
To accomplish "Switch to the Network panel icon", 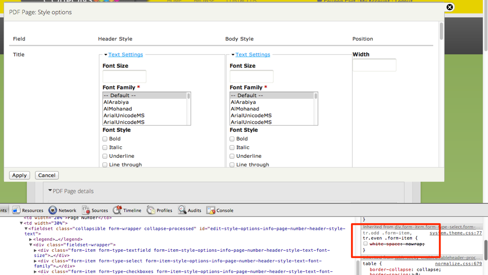I will [53, 210].
